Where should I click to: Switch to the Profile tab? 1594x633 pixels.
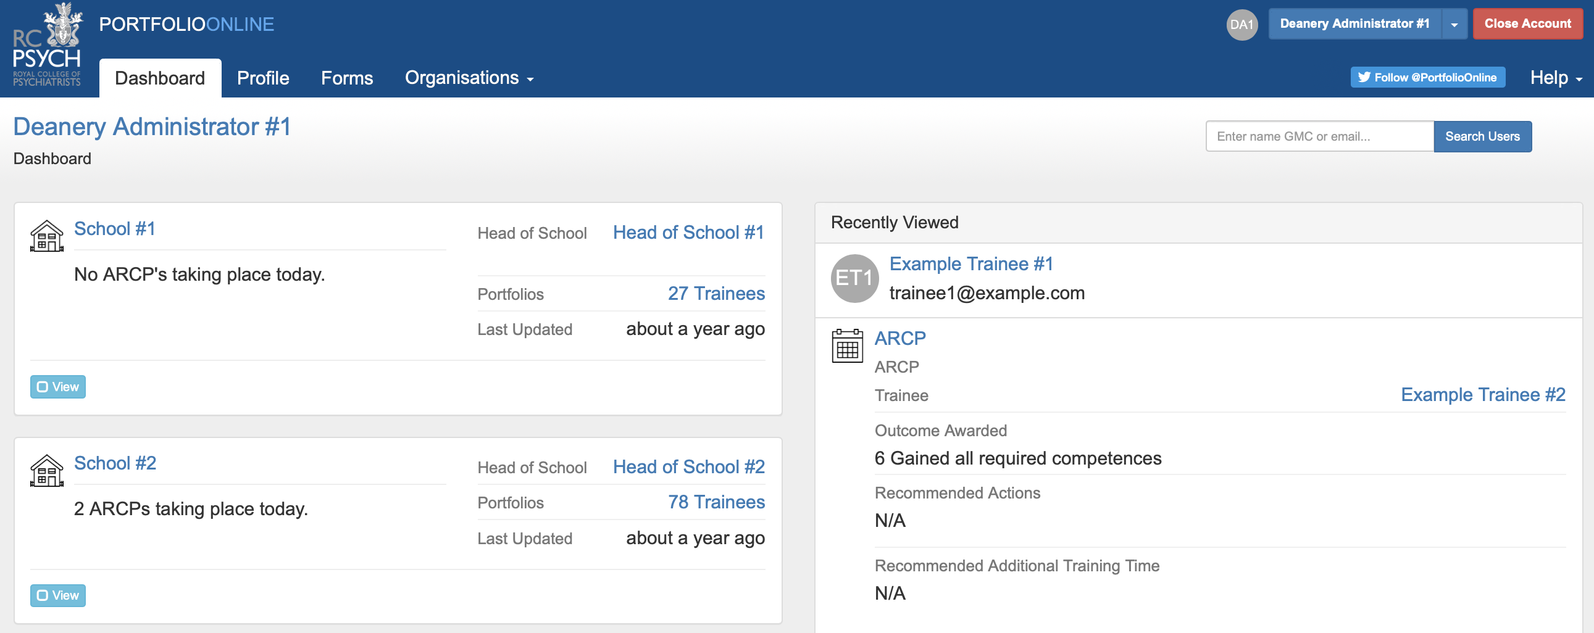[x=263, y=78]
